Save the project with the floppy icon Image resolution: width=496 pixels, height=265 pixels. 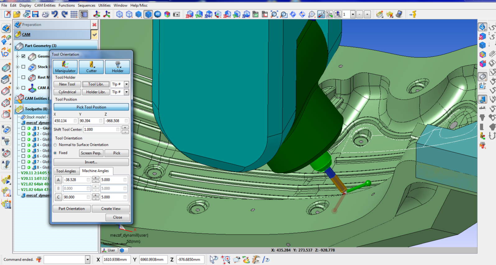(35, 14)
